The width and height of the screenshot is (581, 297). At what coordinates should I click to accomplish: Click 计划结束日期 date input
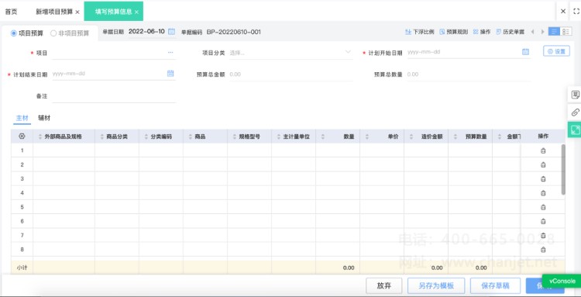click(x=114, y=74)
